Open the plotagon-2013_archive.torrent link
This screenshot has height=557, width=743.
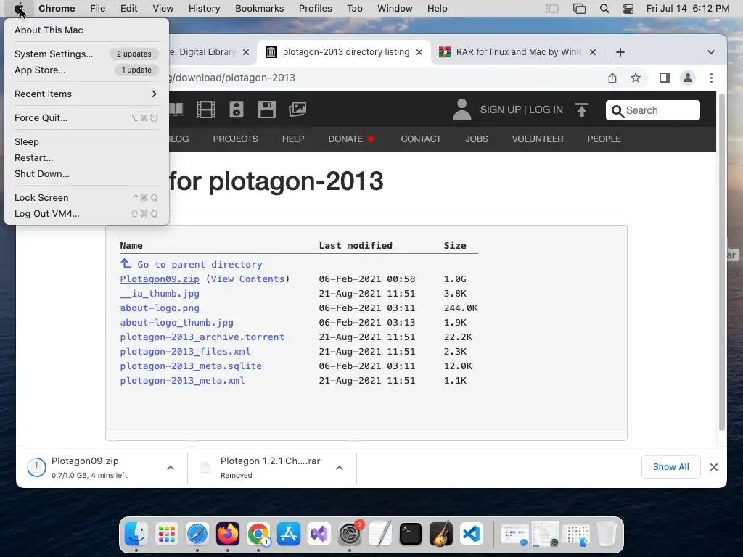pyautogui.click(x=202, y=337)
